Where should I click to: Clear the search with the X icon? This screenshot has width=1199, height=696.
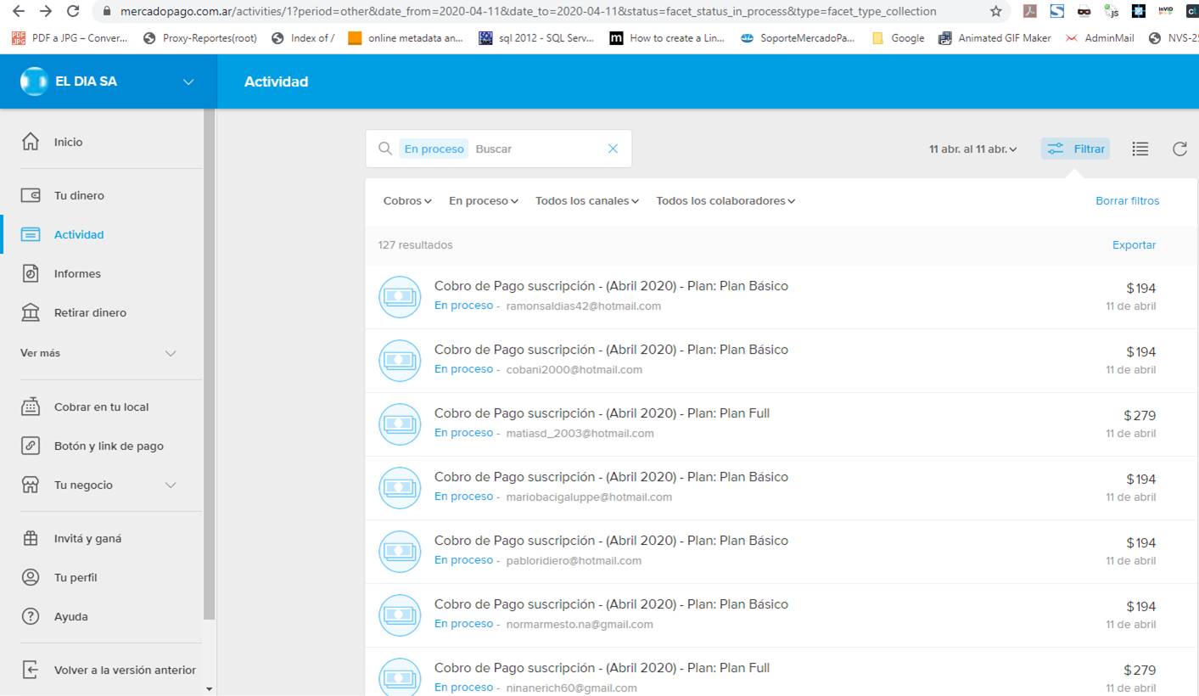613,149
